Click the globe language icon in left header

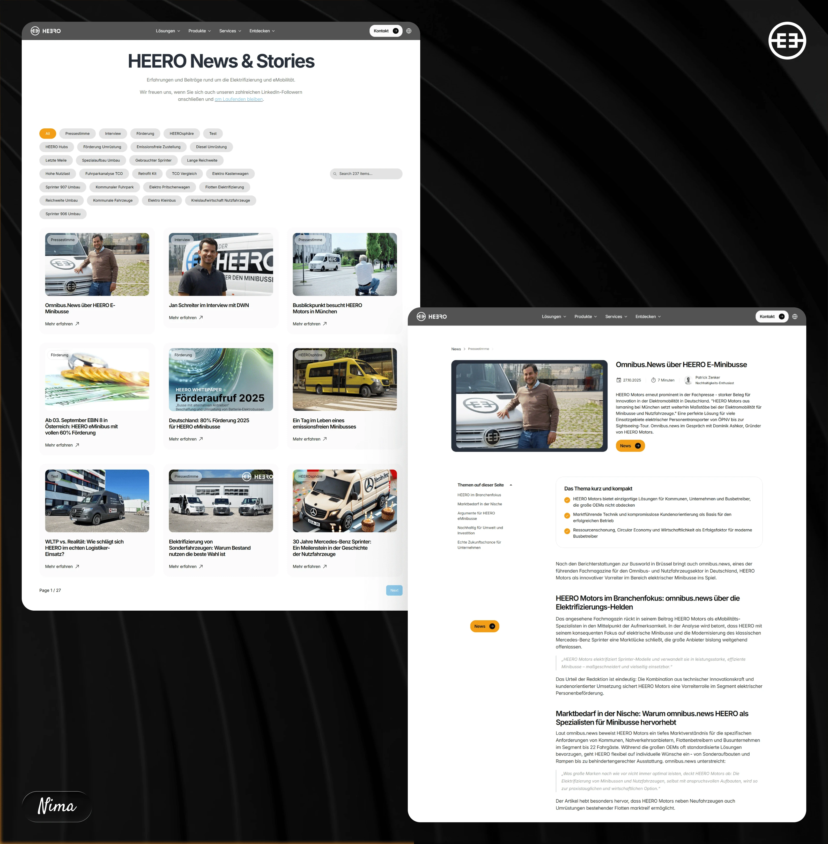click(408, 31)
